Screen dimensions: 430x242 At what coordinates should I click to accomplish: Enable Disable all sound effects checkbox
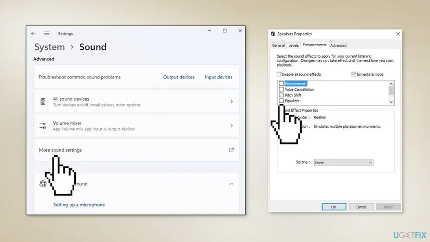pyautogui.click(x=279, y=74)
